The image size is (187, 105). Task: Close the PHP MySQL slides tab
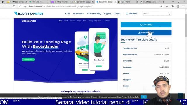point(26,2)
